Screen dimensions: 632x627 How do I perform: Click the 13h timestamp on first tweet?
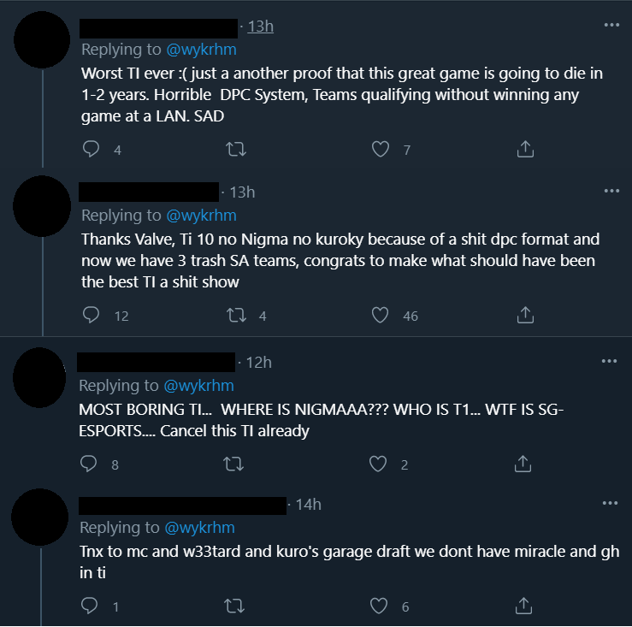(x=260, y=27)
